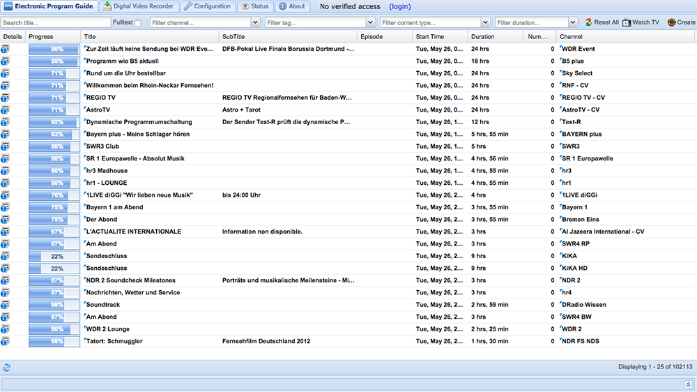Focus the Search title input field
The width and height of the screenshot is (697, 392).
pos(56,22)
